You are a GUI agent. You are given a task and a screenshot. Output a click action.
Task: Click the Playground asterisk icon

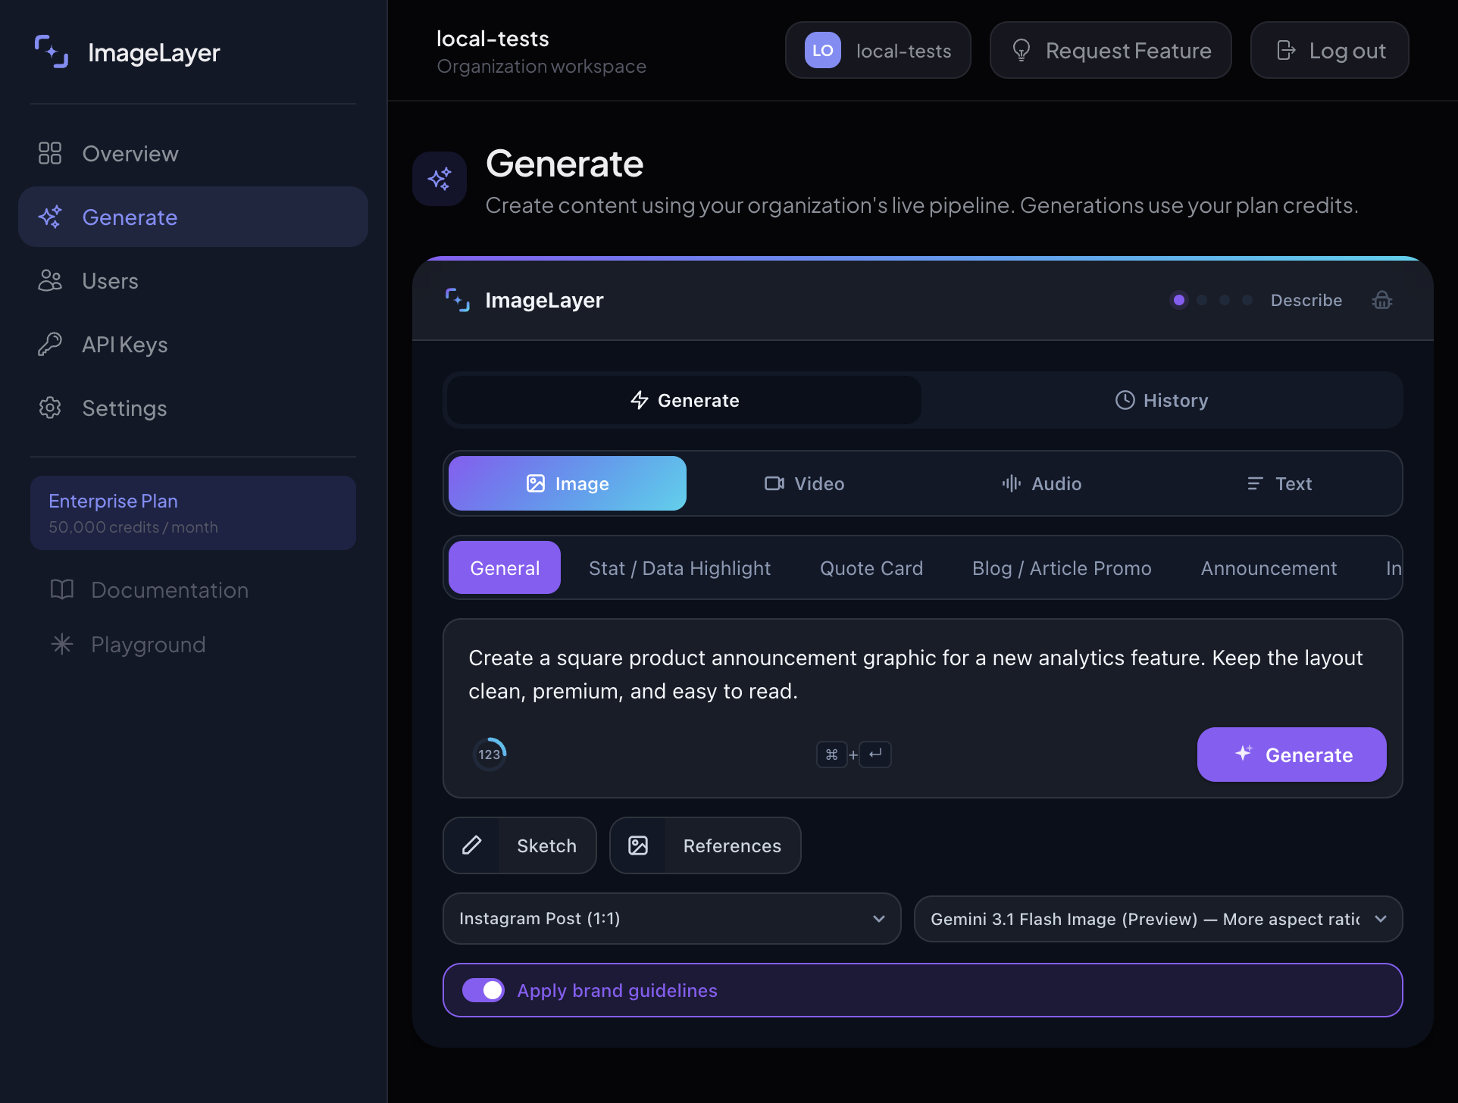(x=62, y=644)
